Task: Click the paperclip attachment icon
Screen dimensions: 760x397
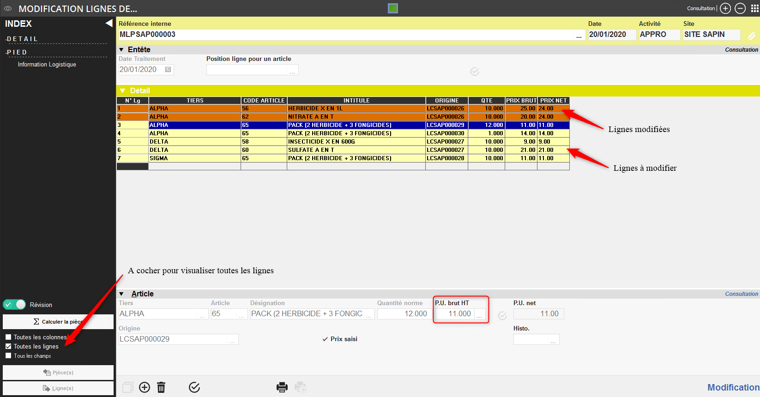Action: pos(751,36)
